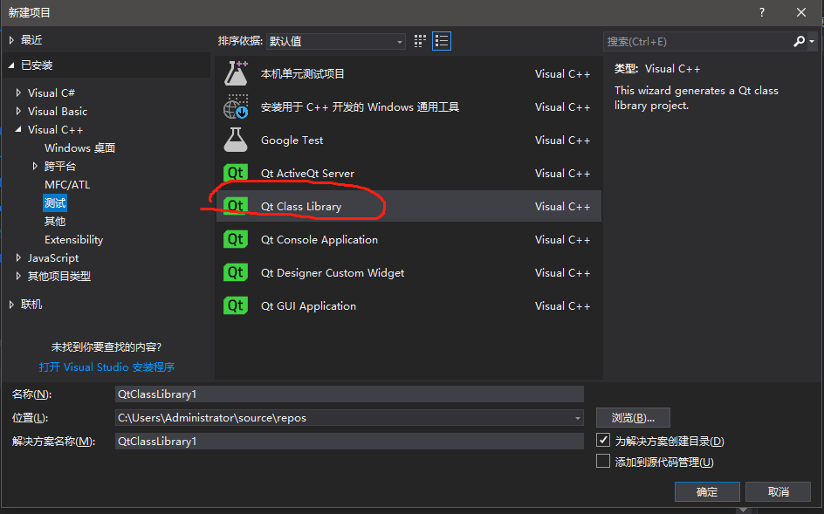Image resolution: width=824 pixels, height=514 pixels.
Task: Click the Qt Designer Custom Widget icon
Action: [x=236, y=272]
